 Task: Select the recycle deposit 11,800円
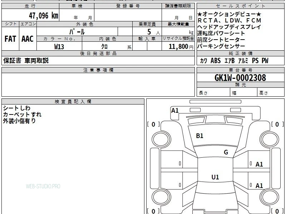181,47
